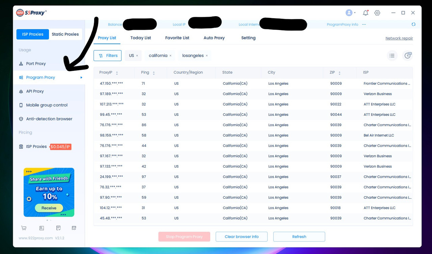Open the list view icon
This screenshot has height=254, width=432.
point(392,56)
